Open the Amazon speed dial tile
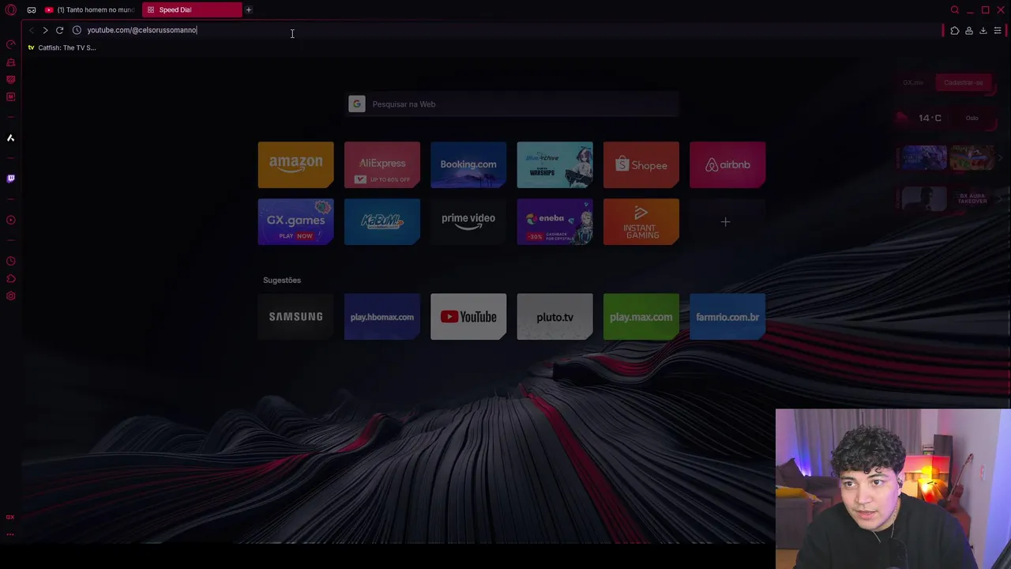This screenshot has width=1011, height=569. click(x=295, y=165)
